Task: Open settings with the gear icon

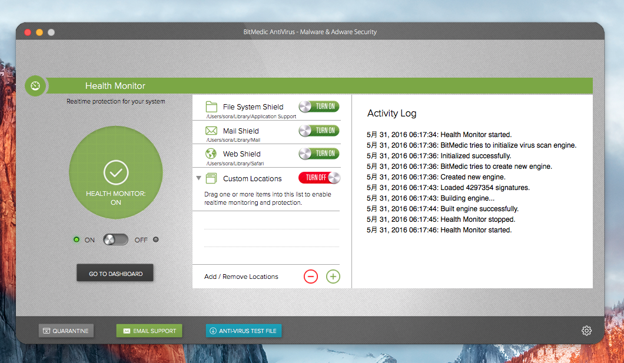Action: coord(586,331)
